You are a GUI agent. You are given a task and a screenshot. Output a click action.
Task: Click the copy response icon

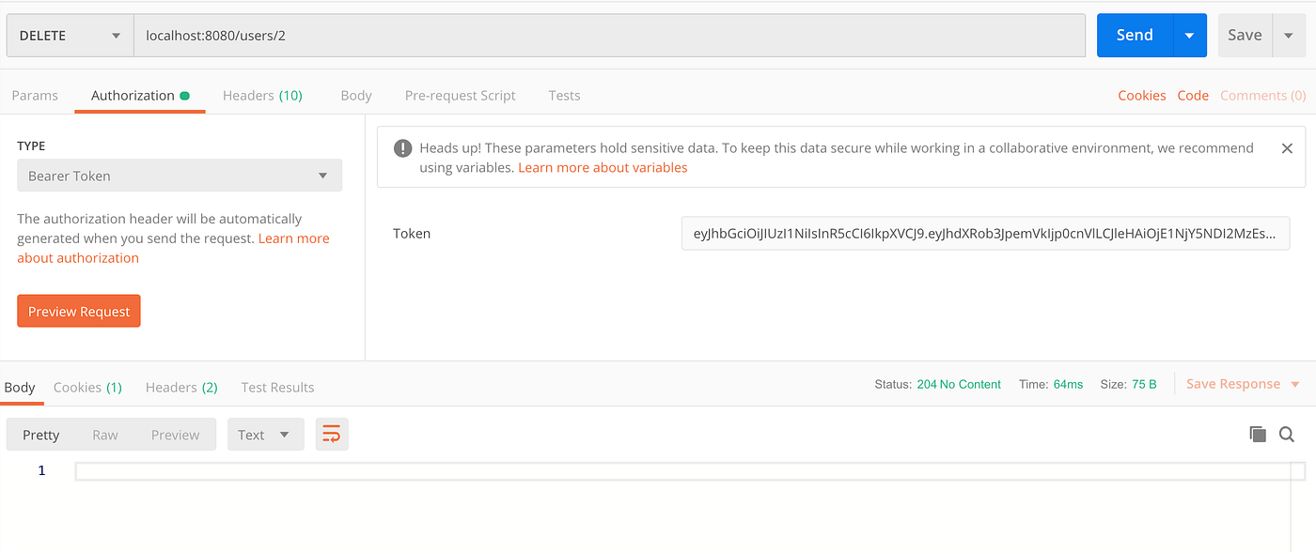(1258, 434)
